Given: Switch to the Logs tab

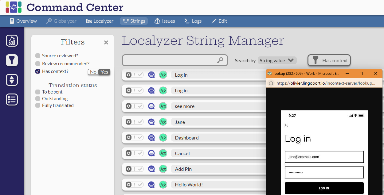Looking at the screenshot, I should pos(193,21).
